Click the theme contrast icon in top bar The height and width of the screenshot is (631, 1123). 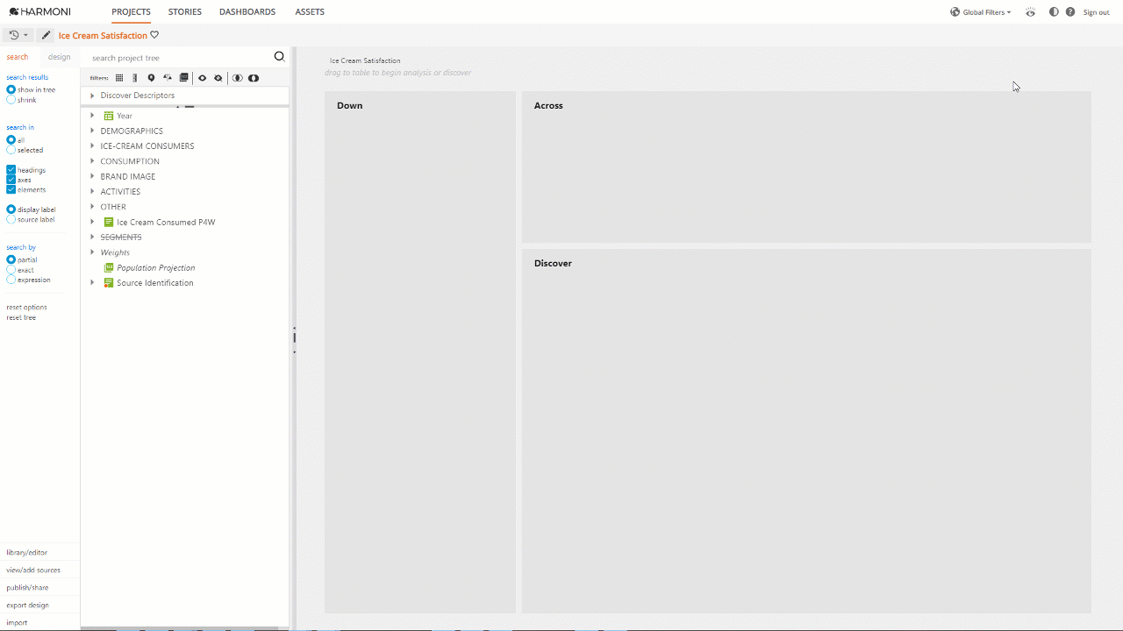click(1053, 11)
